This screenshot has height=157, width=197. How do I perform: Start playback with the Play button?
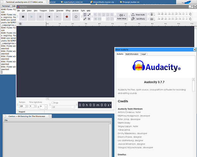point(32,17)
